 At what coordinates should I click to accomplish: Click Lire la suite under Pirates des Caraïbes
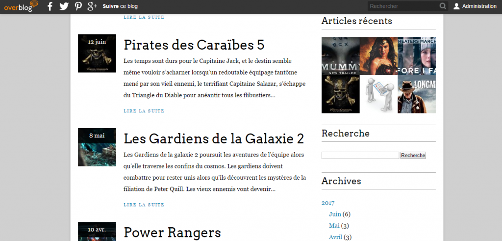144,111
